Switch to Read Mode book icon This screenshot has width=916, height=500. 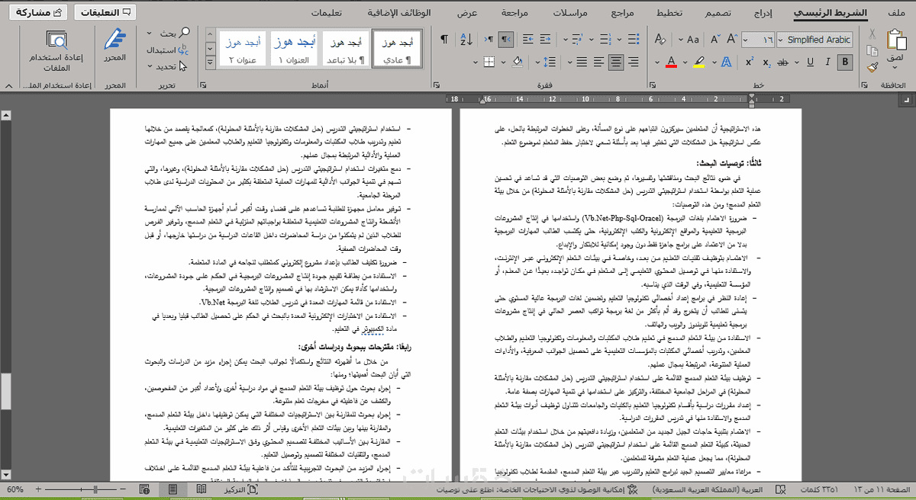pyautogui.click(x=202, y=489)
